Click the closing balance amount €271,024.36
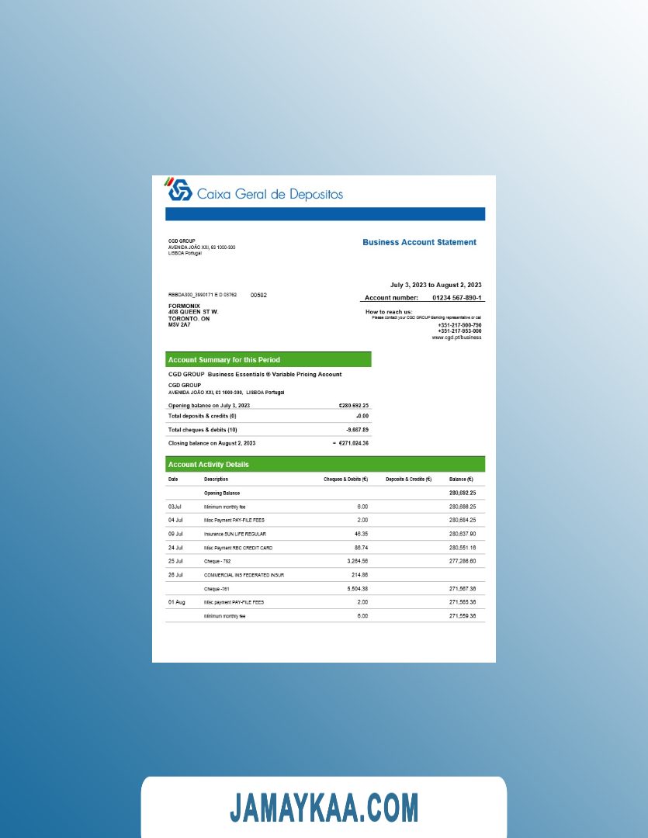This screenshot has height=838, width=648. pos(353,443)
